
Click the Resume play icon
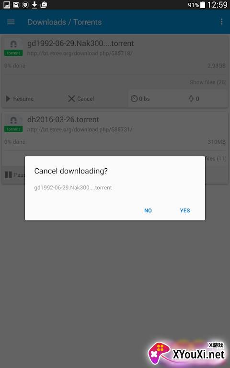8,99
